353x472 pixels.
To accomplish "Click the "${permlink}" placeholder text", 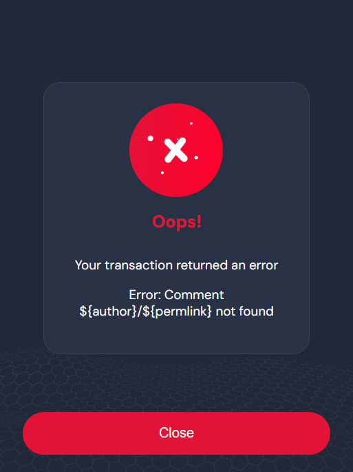I will (x=177, y=311).
